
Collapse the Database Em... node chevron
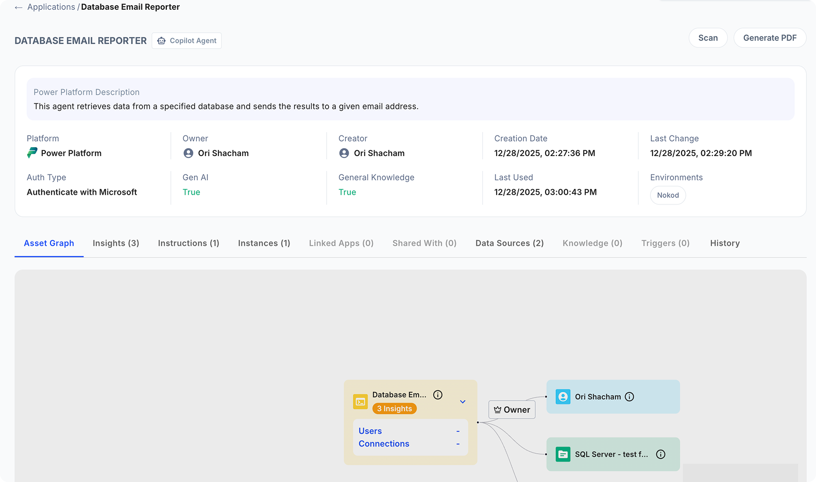(x=463, y=402)
